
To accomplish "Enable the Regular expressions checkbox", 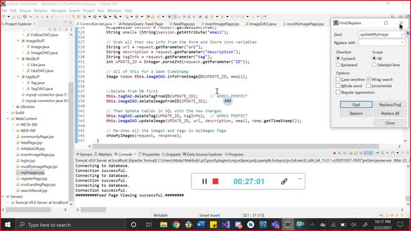I will point(338,92).
